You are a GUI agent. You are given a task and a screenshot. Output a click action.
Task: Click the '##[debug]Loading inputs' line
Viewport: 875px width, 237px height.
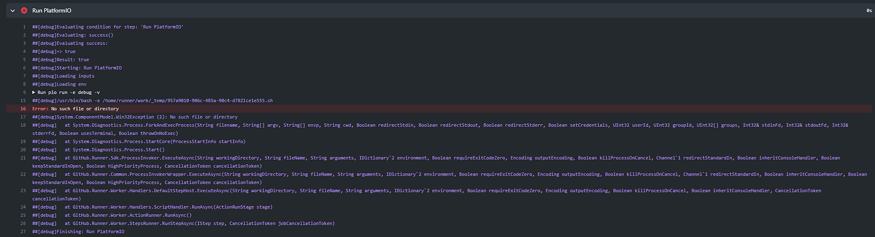pyautogui.click(x=63, y=76)
